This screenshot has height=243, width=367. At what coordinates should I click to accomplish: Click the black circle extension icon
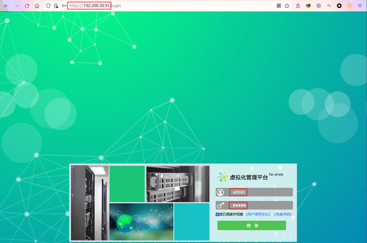pyautogui.click(x=339, y=6)
